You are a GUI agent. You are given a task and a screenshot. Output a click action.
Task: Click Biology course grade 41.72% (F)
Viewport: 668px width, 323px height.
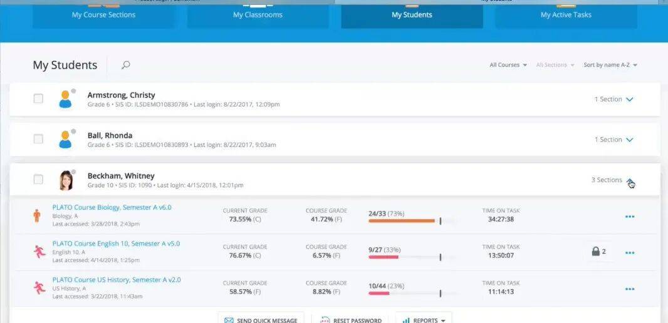coord(326,219)
